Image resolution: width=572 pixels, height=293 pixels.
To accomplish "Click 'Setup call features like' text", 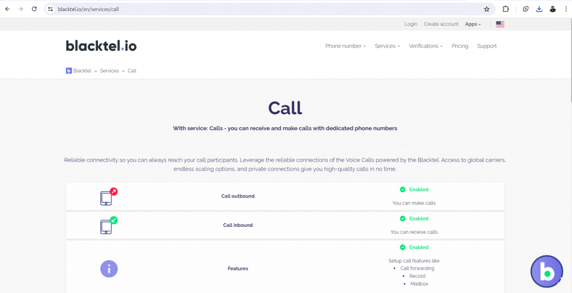I will click(414, 261).
